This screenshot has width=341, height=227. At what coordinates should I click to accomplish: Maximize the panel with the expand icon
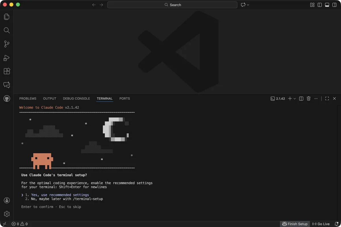tap(327, 98)
